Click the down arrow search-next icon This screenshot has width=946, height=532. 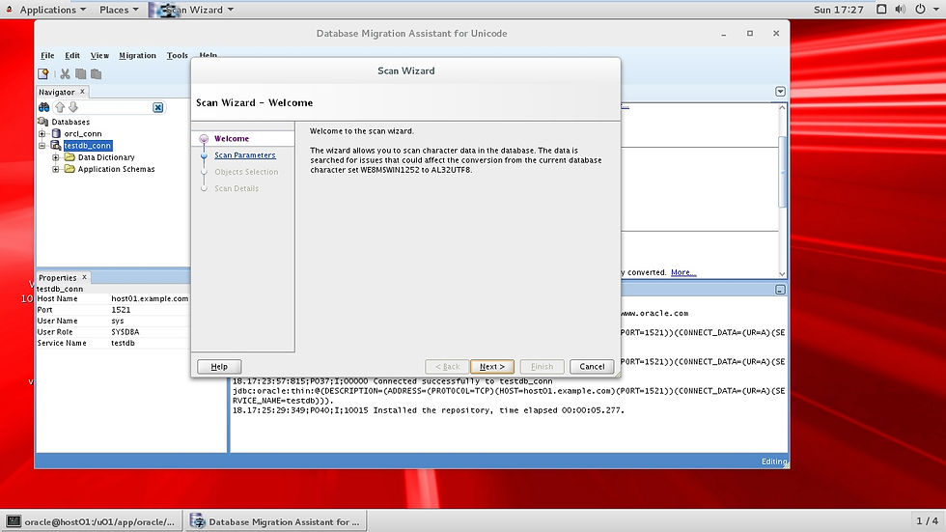[x=73, y=107]
